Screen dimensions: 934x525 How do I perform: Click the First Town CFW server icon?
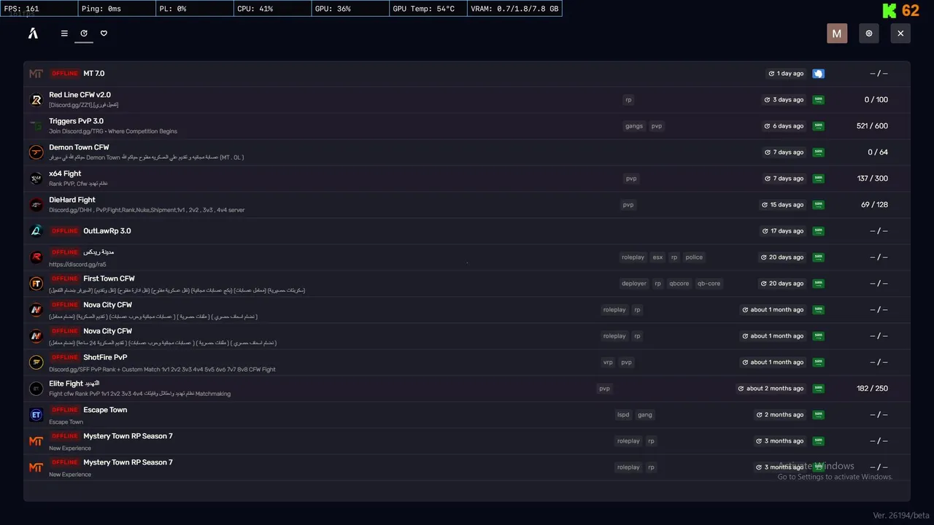36,284
